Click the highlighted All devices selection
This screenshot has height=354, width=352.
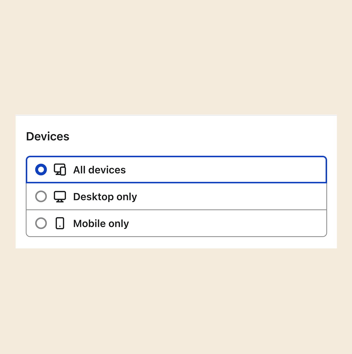point(175,170)
